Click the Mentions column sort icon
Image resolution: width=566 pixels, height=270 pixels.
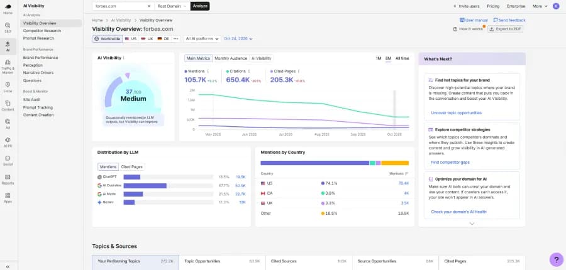coord(407,173)
